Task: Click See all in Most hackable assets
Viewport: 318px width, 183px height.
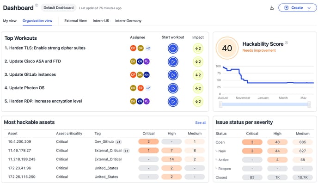Action: (201, 122)
